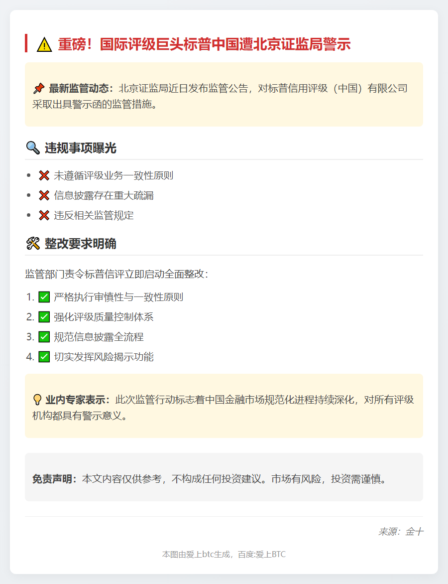The width and height of the screenshot is (448, 584).
Task: Click the red vertical bar left of the headline
Action: [26, 43]
